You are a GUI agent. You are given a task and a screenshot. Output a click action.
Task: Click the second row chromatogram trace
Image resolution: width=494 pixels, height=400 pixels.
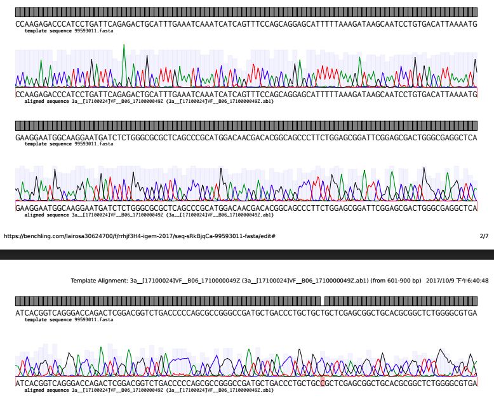(x=246, y=184)
